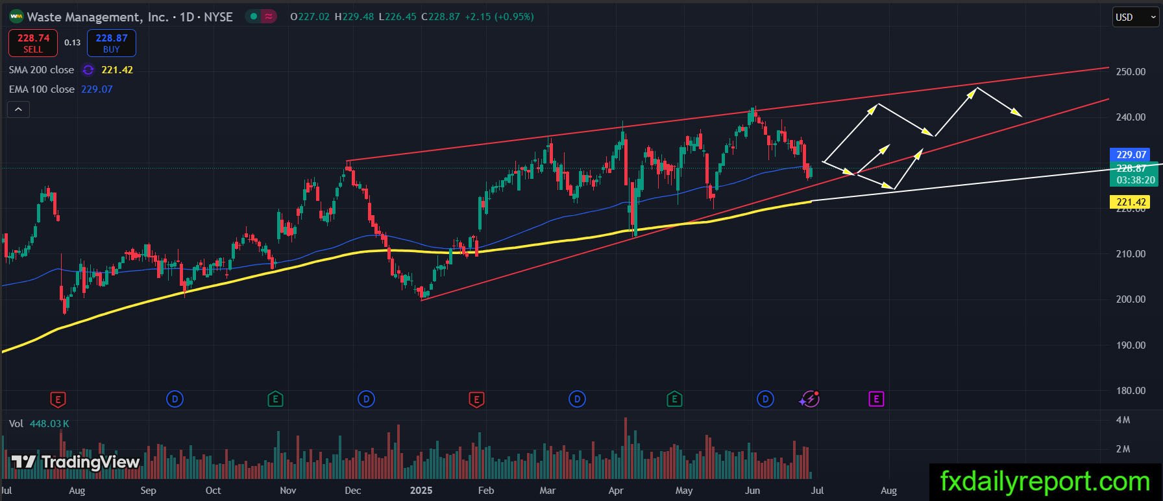Click the C228.87 close value in header
The image size is (1163, 501).
click(441, 17)
